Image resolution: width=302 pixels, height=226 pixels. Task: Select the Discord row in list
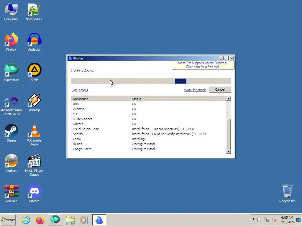pyautogui.click(x=148, y=124)
